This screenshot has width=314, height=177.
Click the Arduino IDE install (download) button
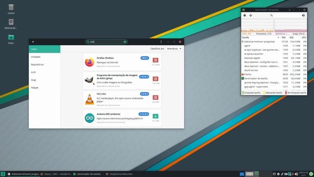click(x=156, y=116)
